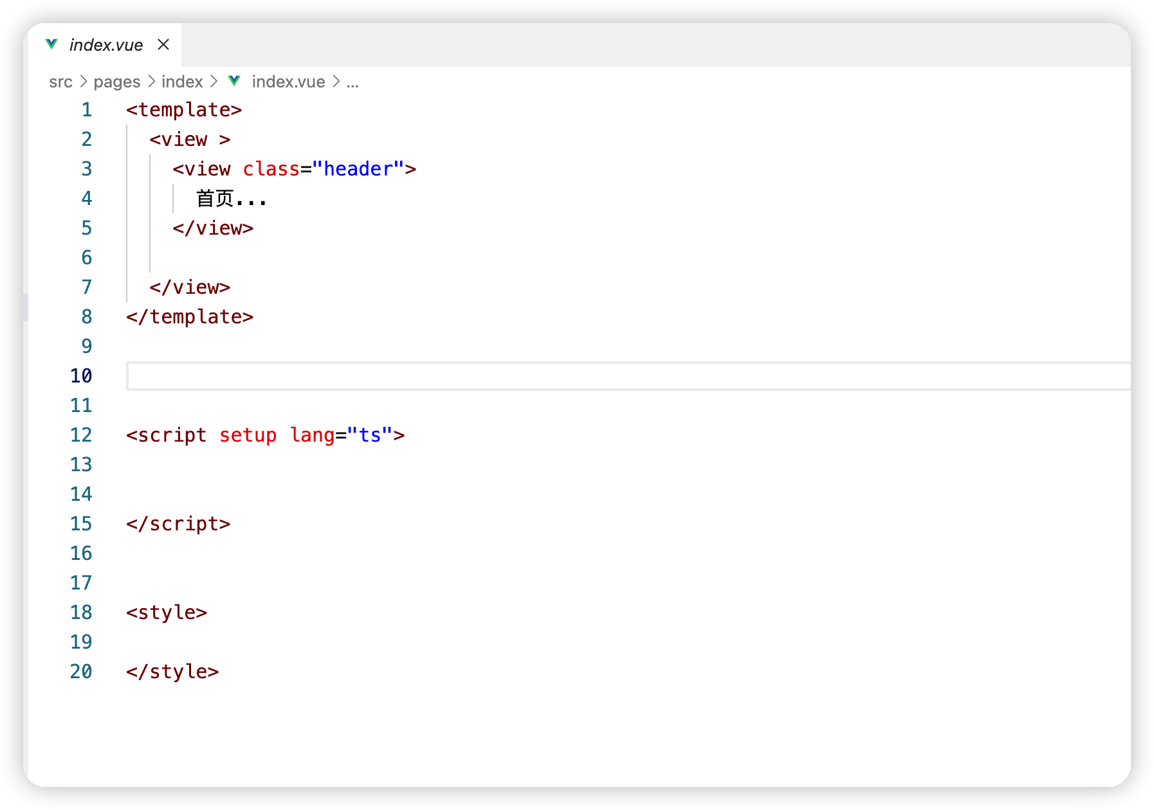Place cursor on '<view >' line 2

point(190,139)
